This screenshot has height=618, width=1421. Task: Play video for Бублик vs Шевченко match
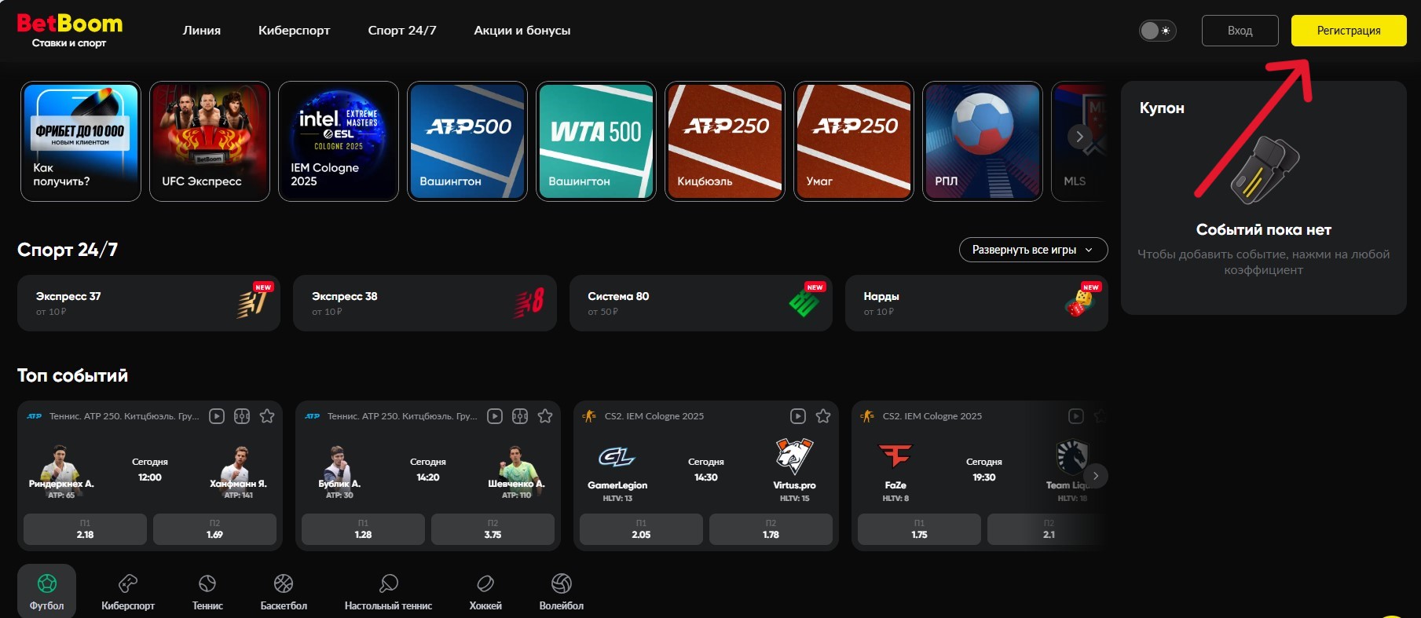point(495,416)
